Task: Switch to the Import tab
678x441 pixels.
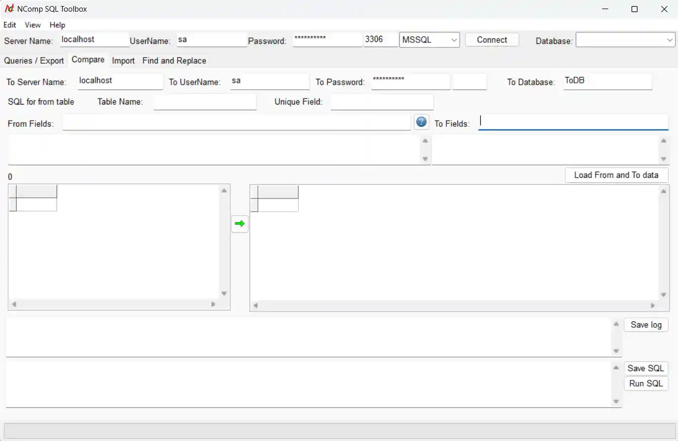Action: pos(123,61)
